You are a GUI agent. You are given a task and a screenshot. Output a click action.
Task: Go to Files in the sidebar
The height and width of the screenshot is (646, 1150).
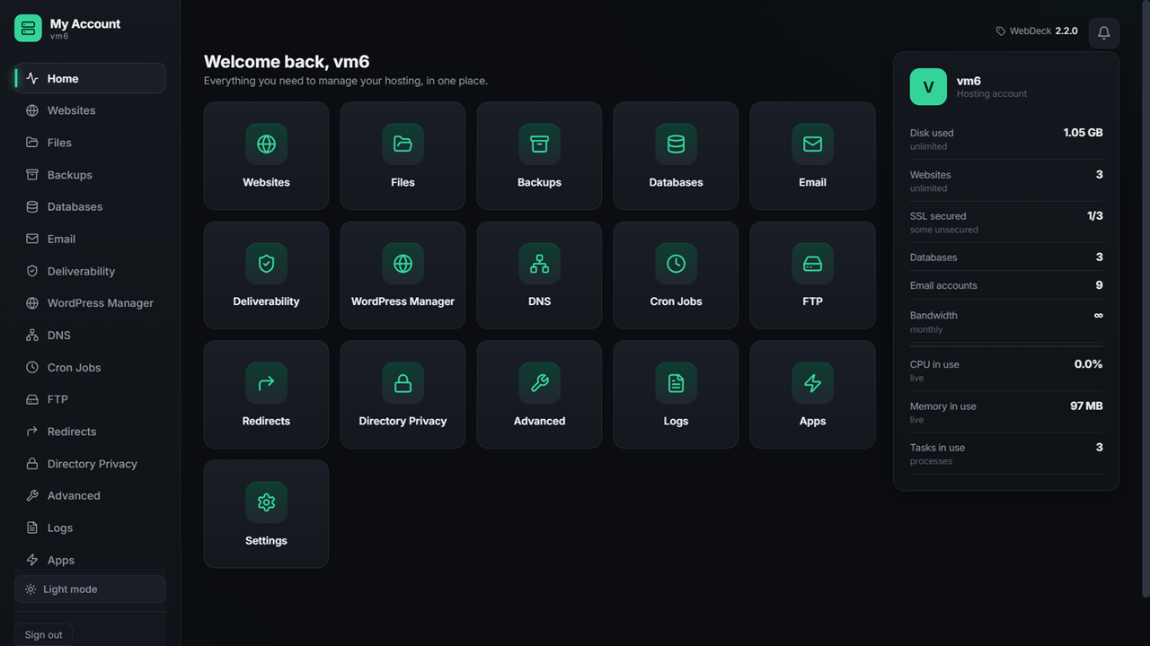click(90, 143)
